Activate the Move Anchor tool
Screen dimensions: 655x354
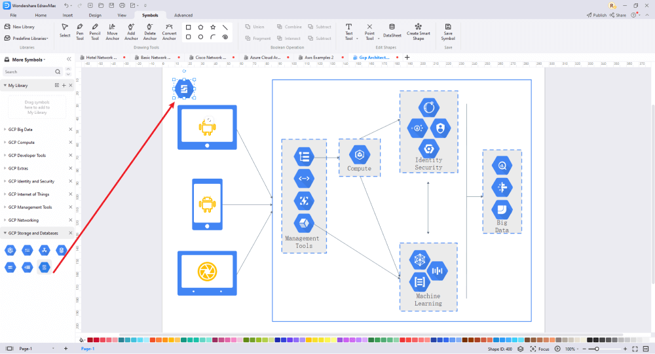[x=112, y=31]
